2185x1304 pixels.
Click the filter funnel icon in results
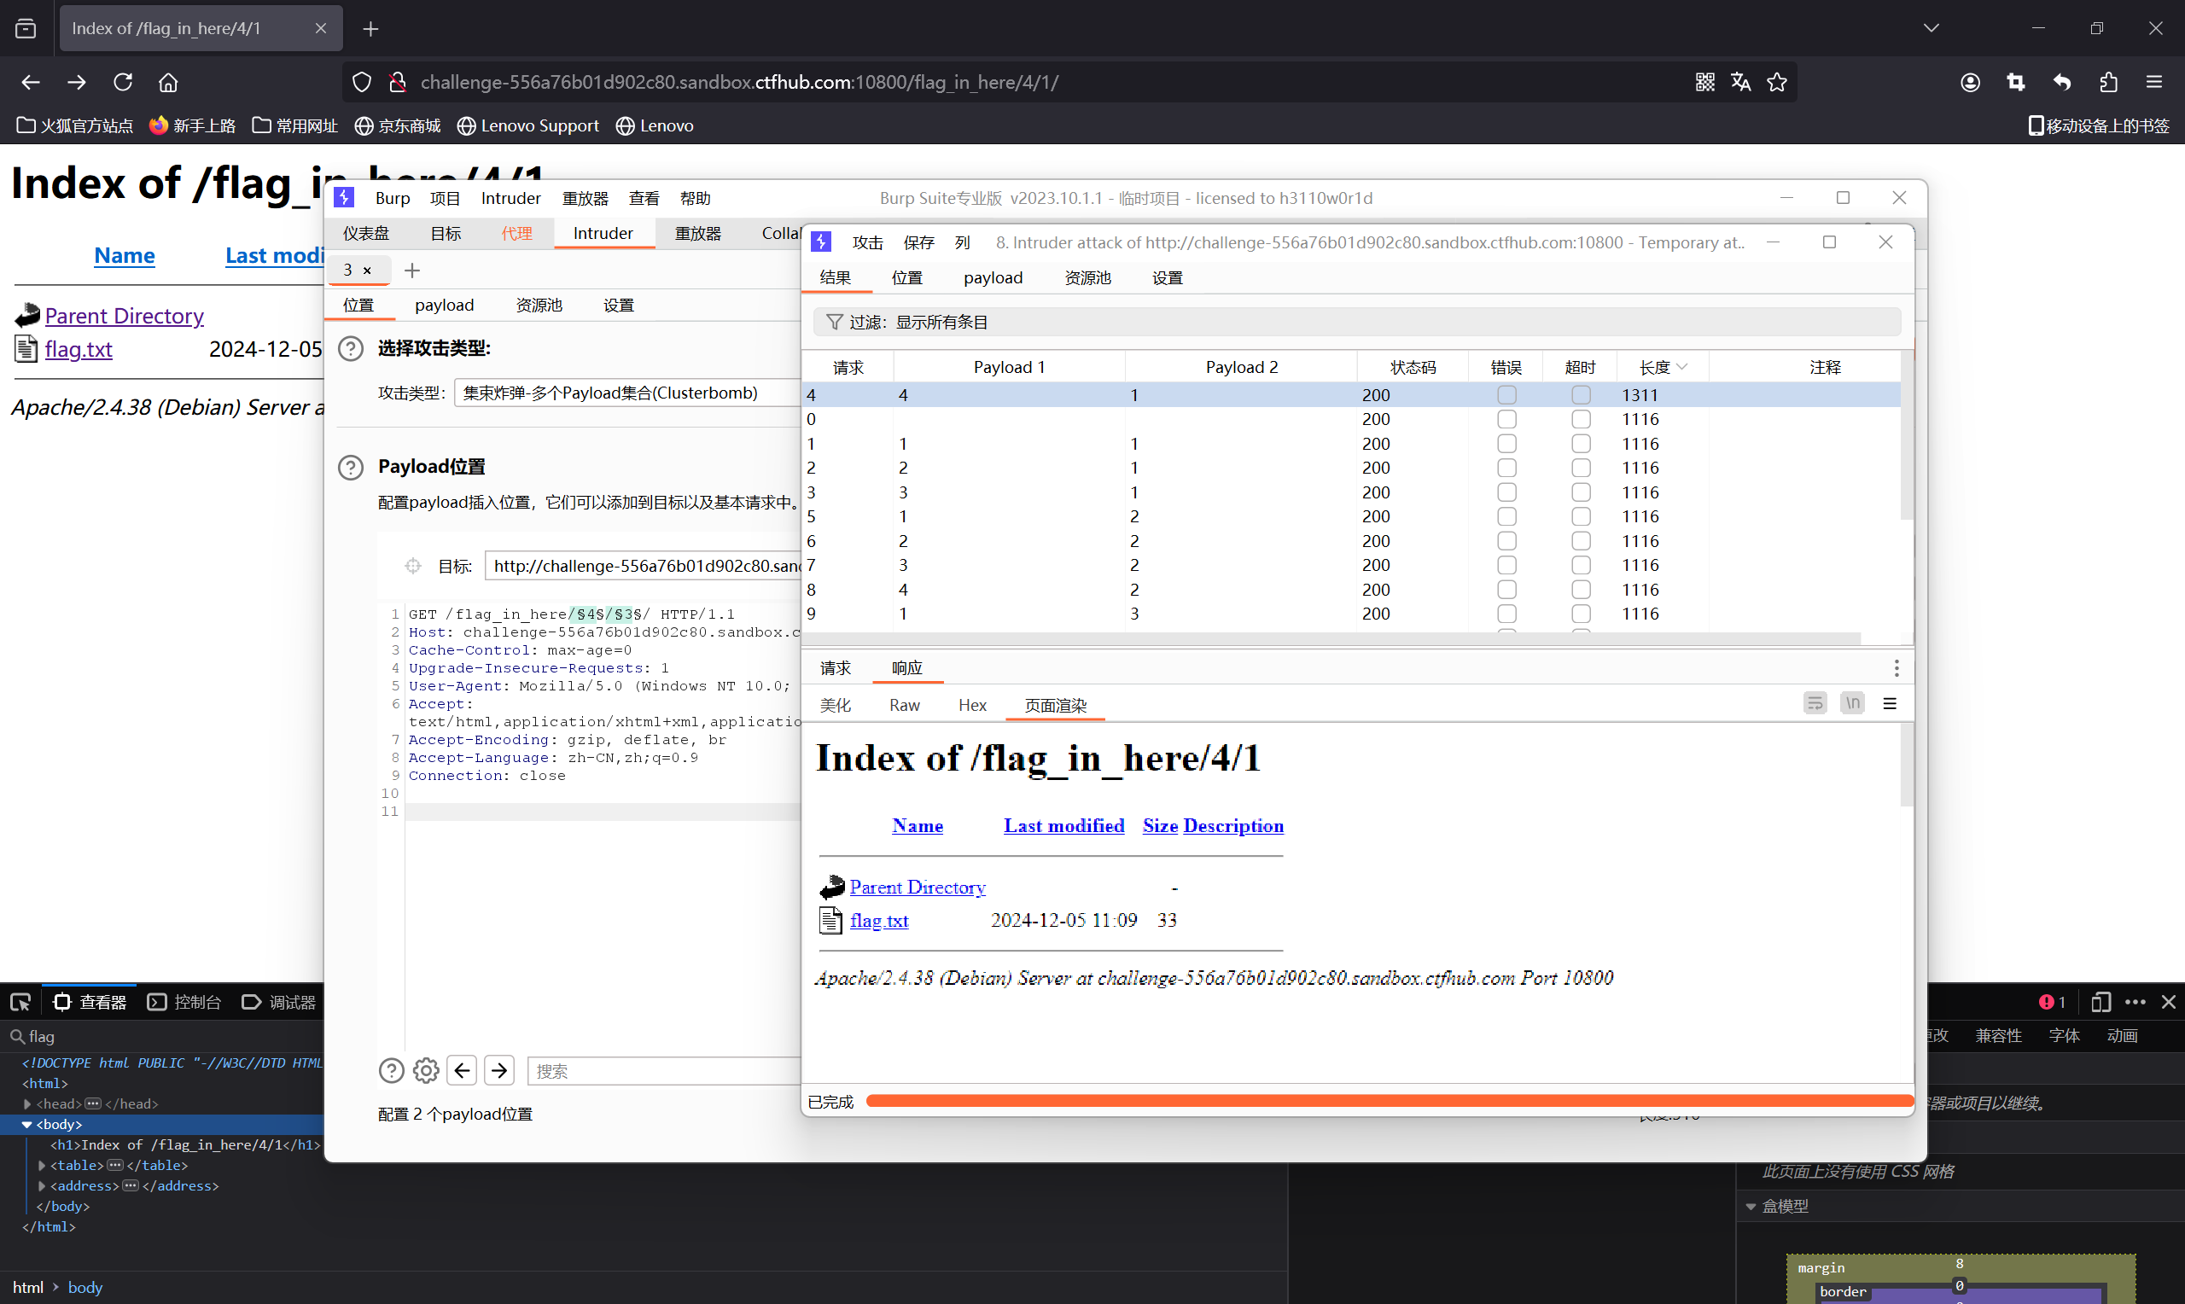click(834, 322)
